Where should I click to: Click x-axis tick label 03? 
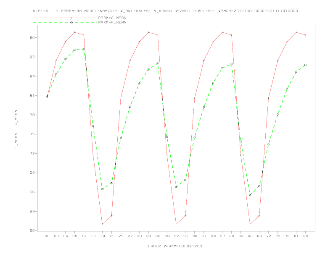pyautogui.click(x=56, y=236)
